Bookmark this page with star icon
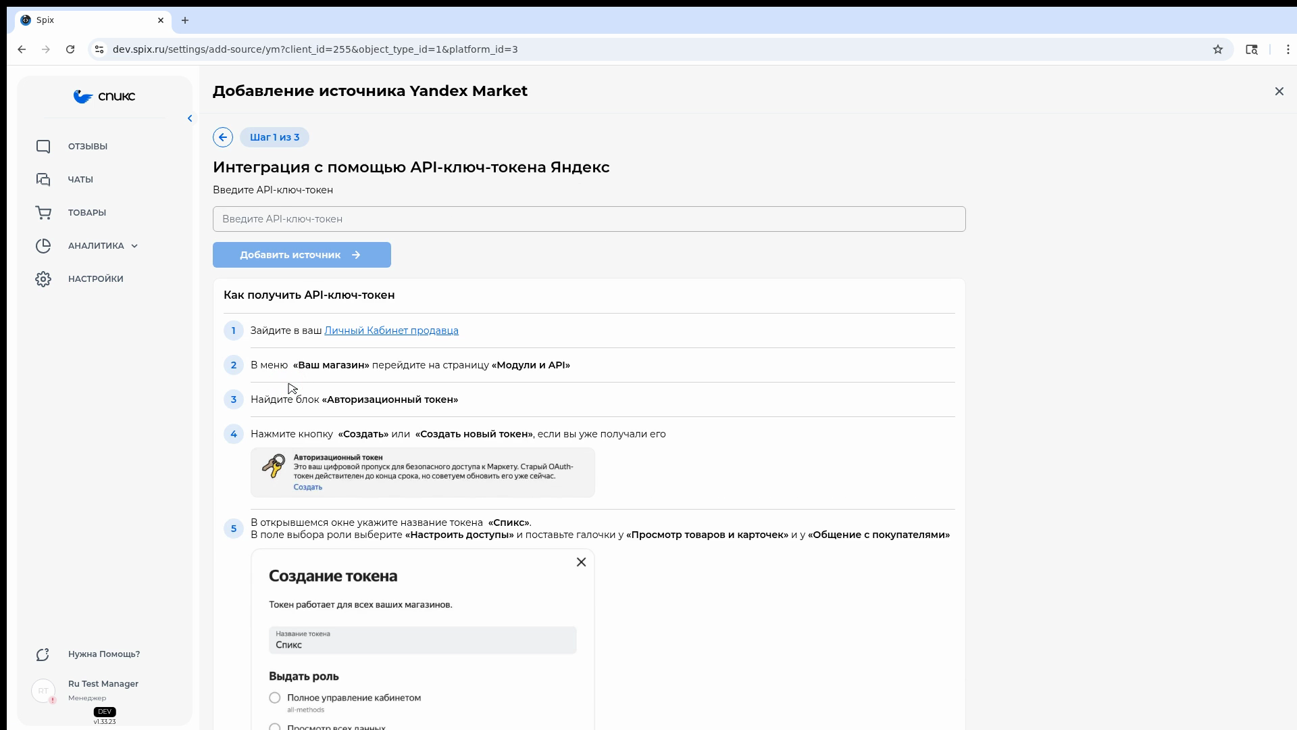1297x730 pixels. point(1218,49)
